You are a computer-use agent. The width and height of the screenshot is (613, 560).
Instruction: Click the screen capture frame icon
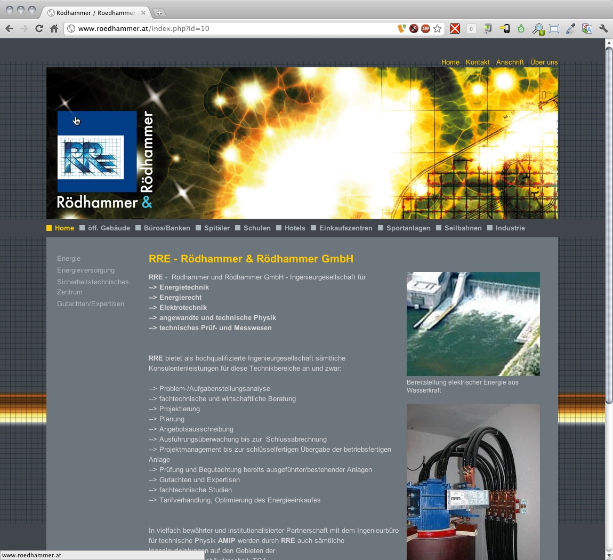[x=554, y=29]
